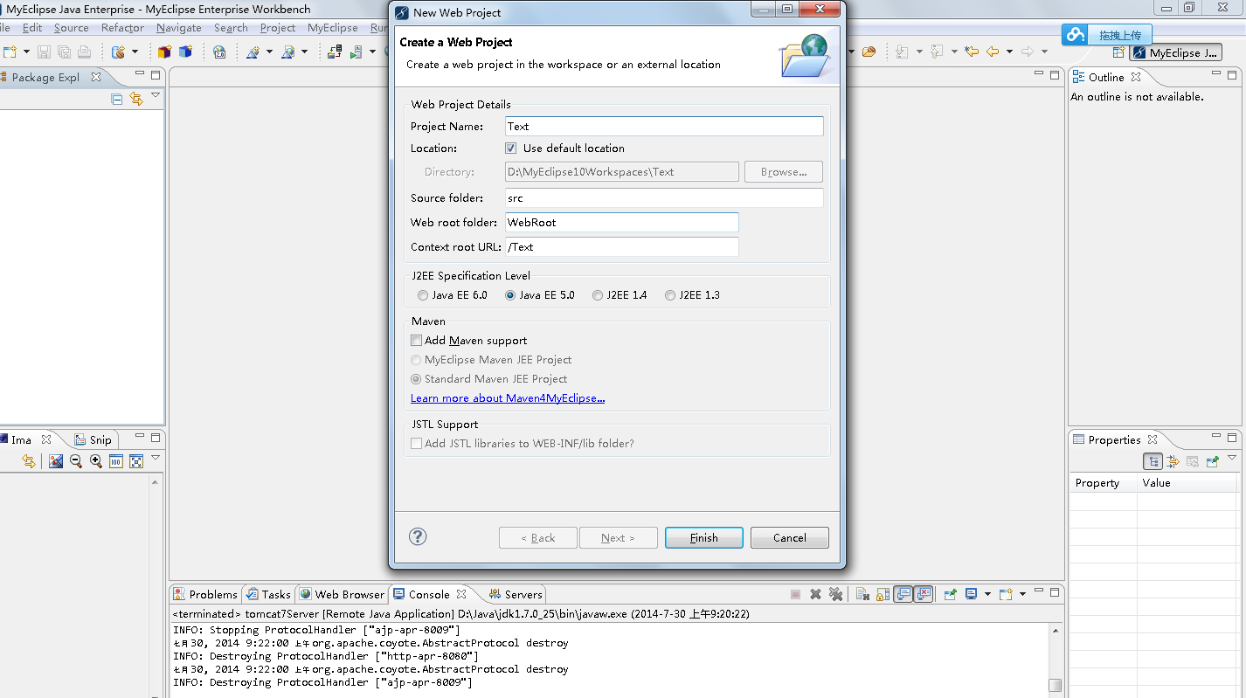Click the new database connection toolbar icon

click(x=119, y=52)
